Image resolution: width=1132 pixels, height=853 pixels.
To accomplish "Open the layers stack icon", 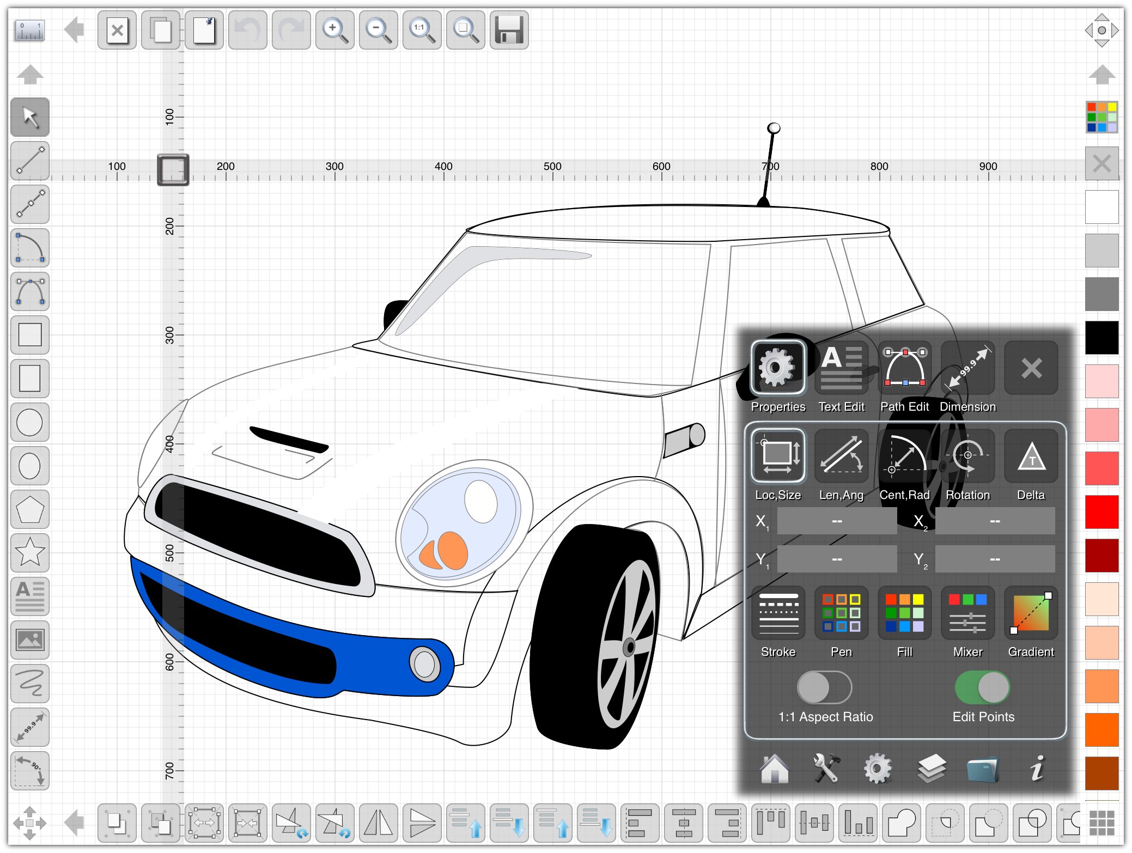I will [931, 768].
